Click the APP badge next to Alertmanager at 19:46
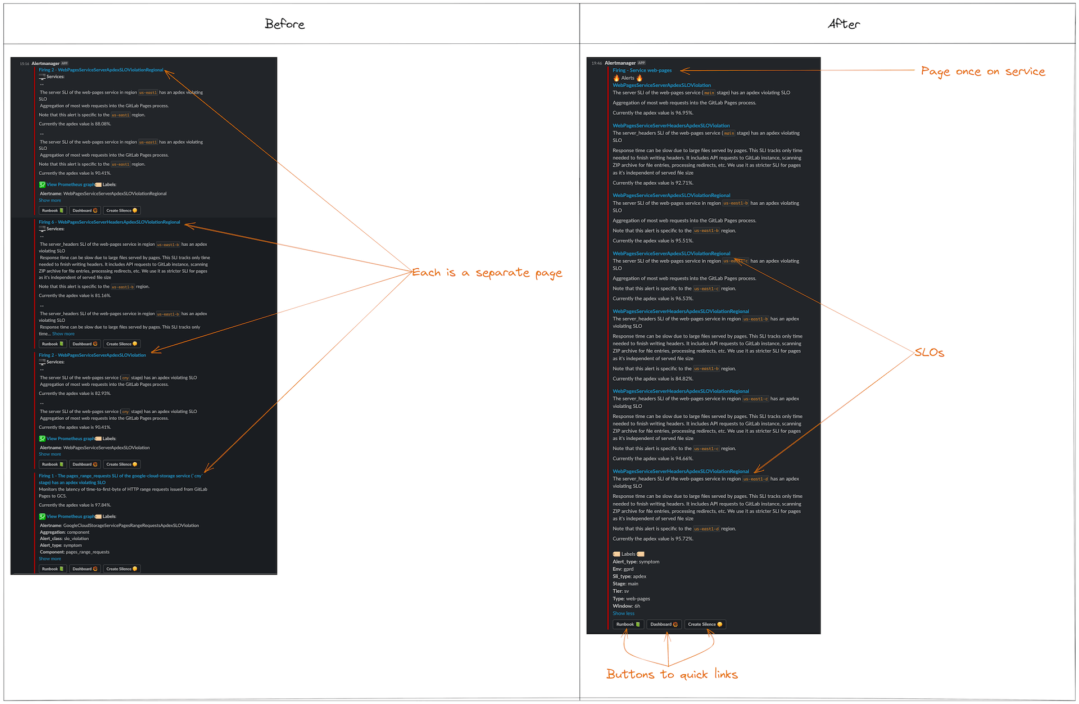This screenshot has height=704, width=1079. [x=641, y=63]
